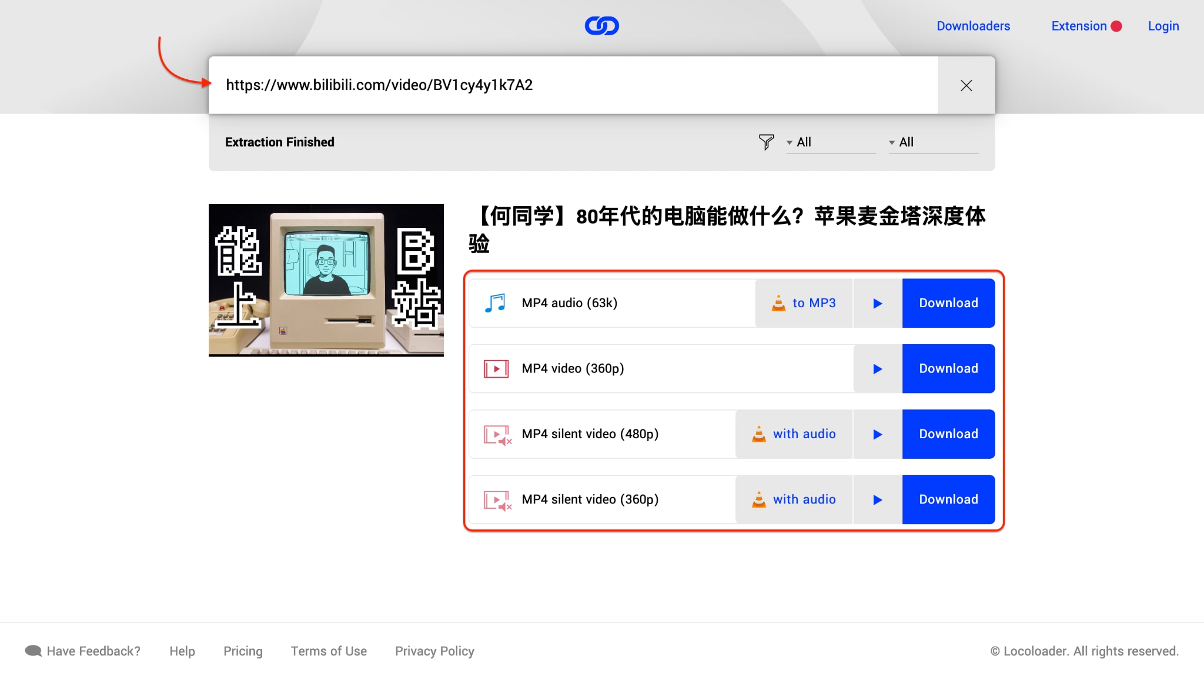Click the MP4 video (360p) label
Screen dimensions: 1204x679
[x=573, y=369]
